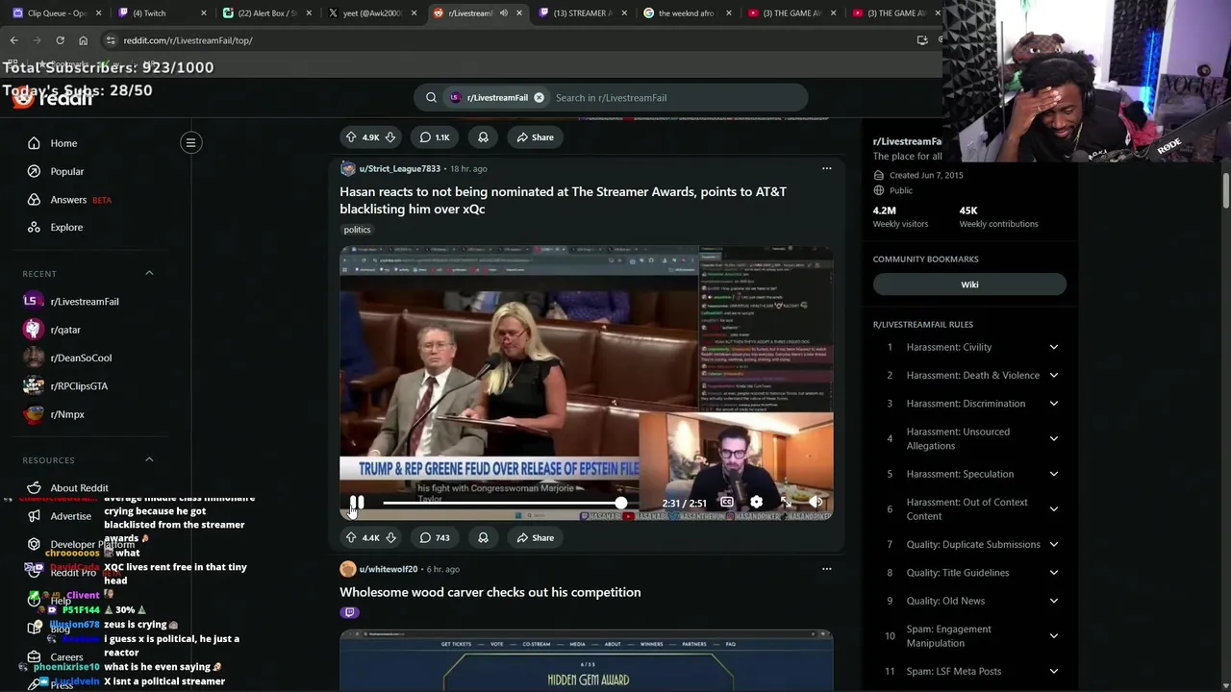Open the Popular feed
This screenshot has height=692, width=1231.
pos(66,171)
